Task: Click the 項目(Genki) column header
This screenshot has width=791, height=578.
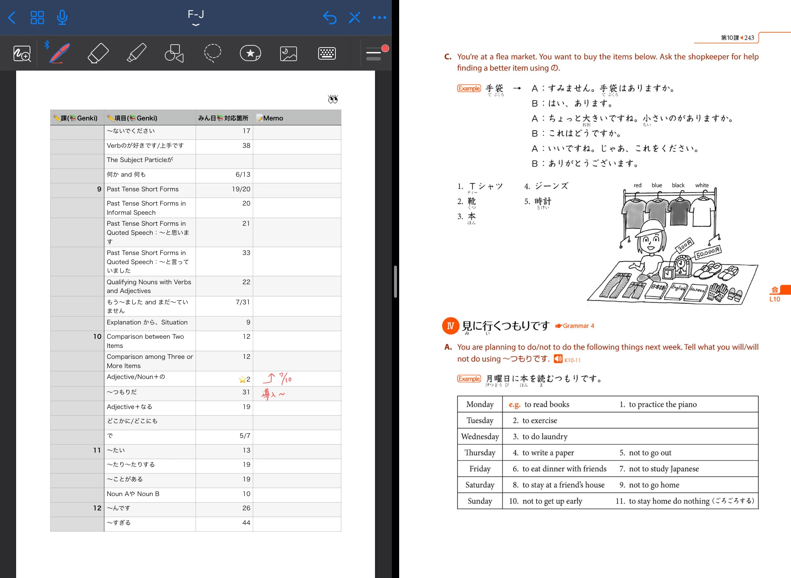Action: (150, 118)
